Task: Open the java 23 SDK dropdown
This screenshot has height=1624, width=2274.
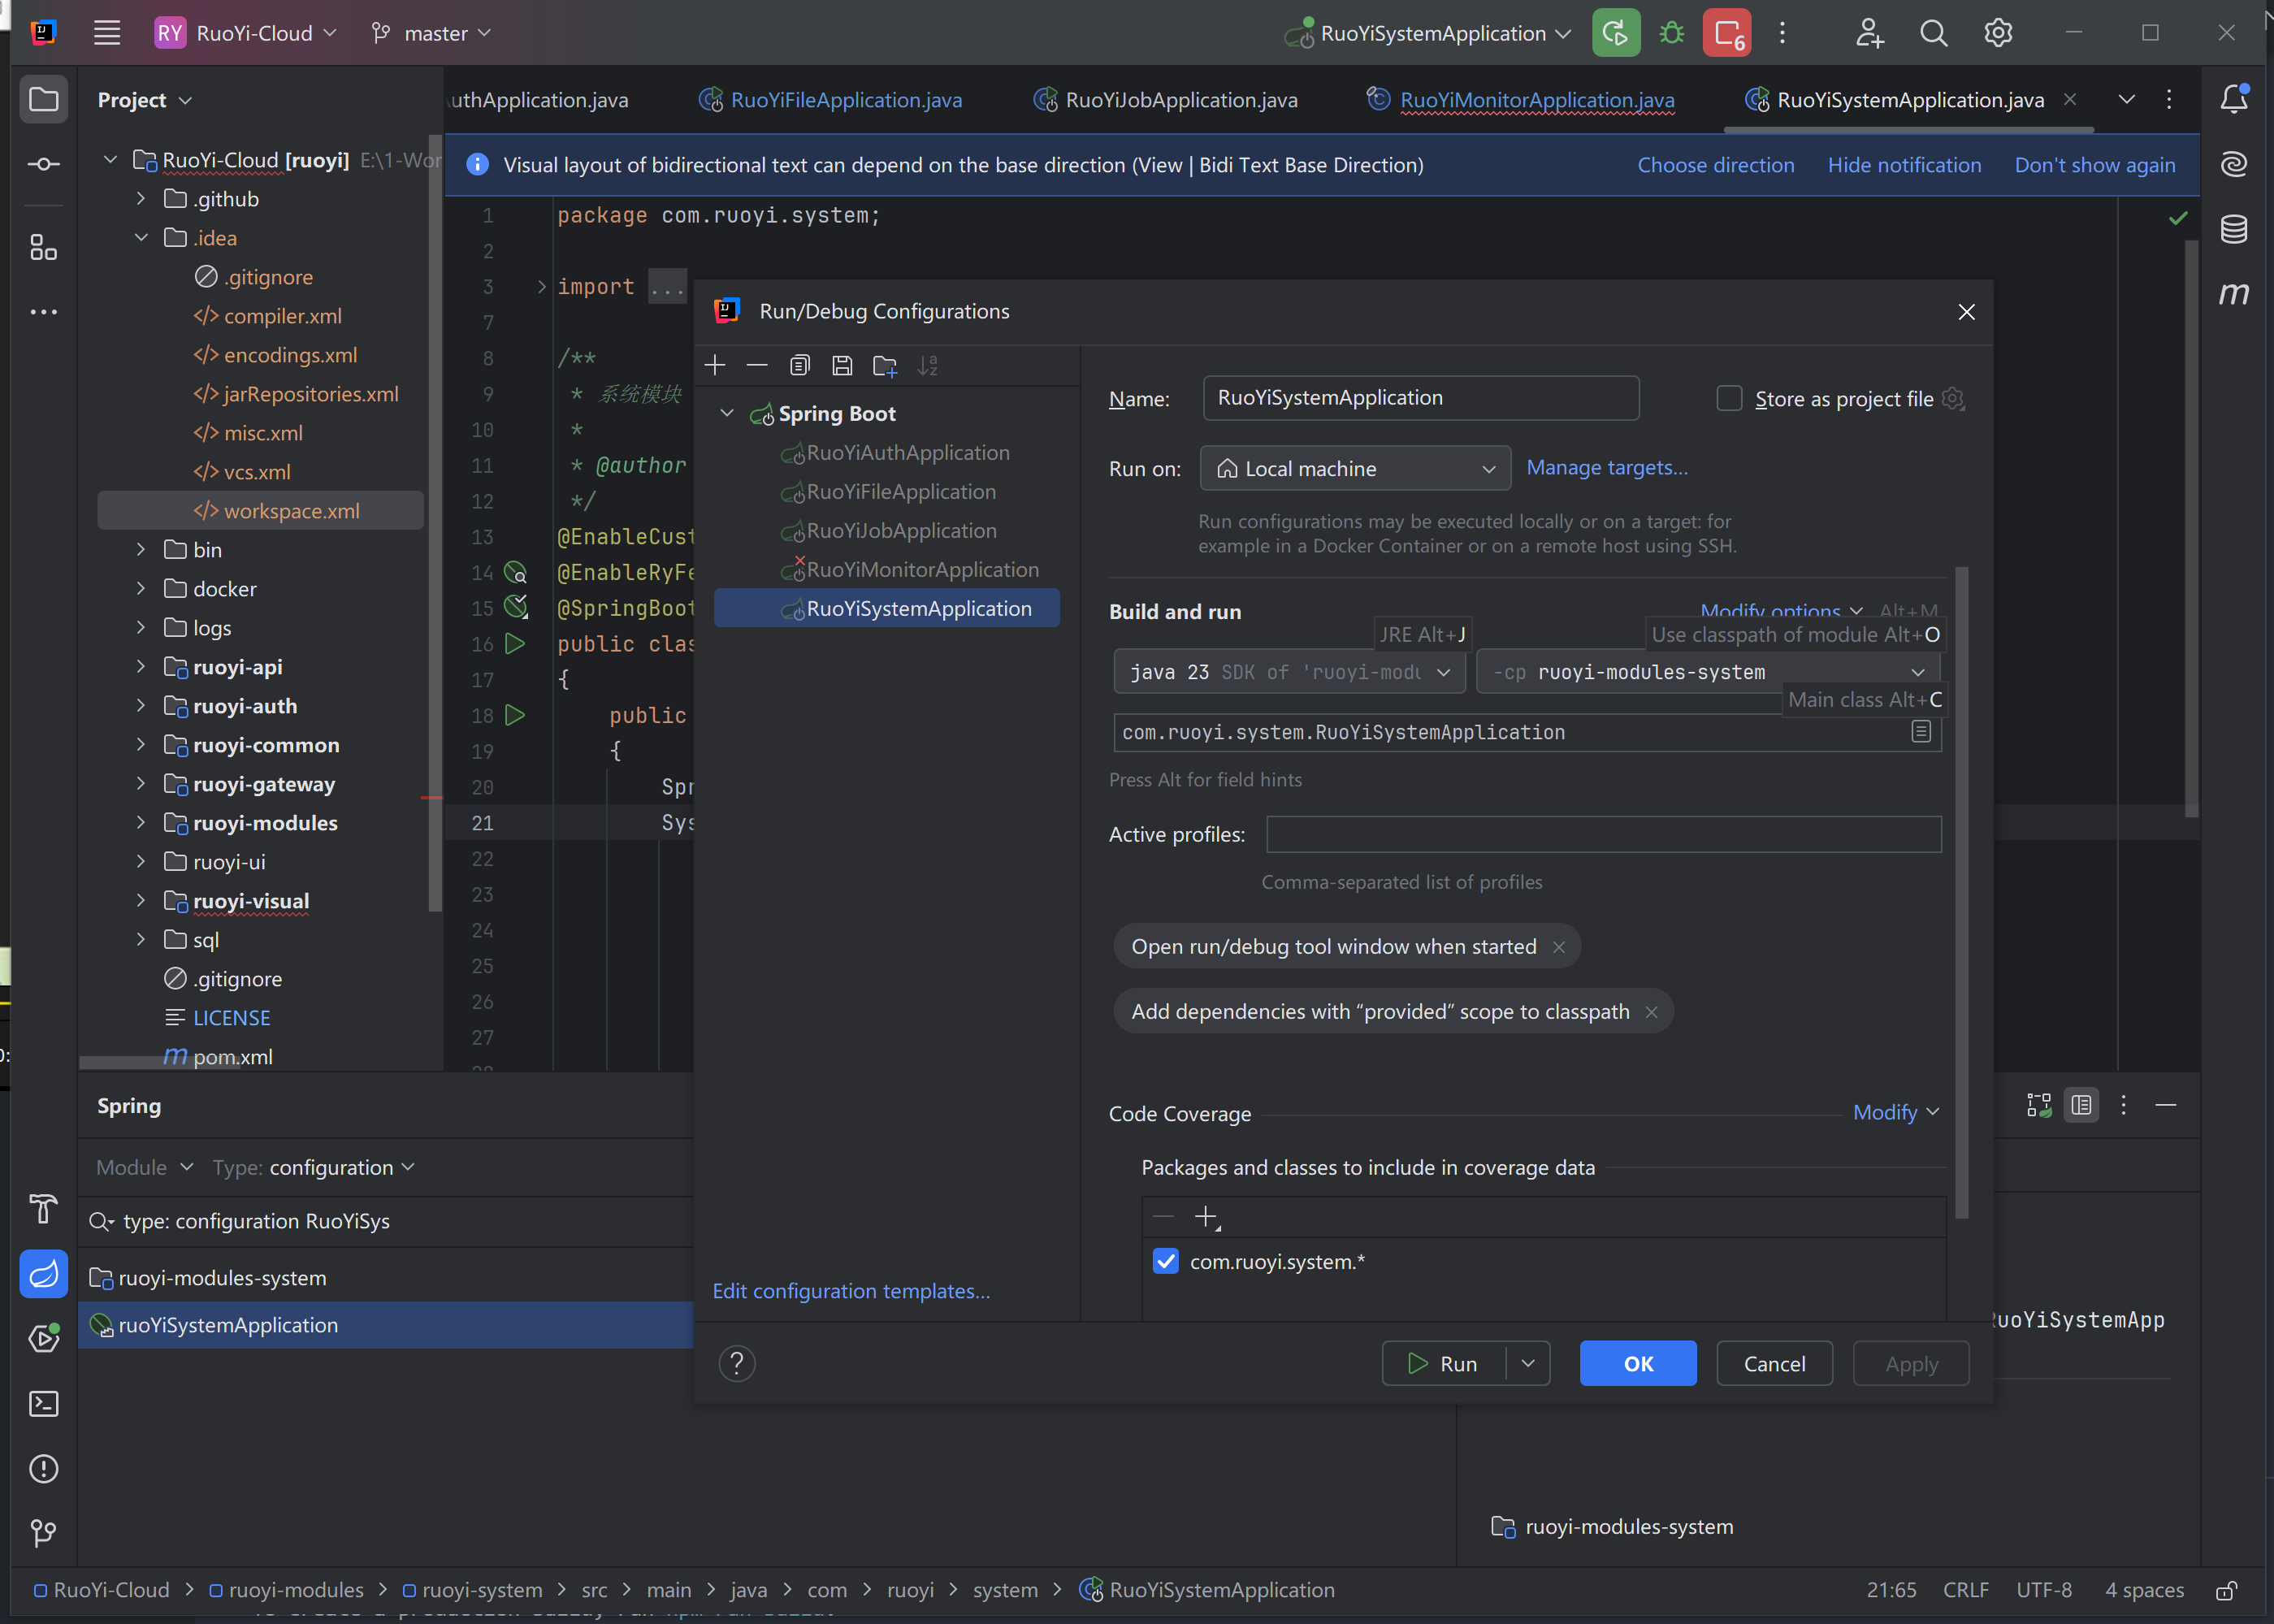Action: coord(1289,672)
